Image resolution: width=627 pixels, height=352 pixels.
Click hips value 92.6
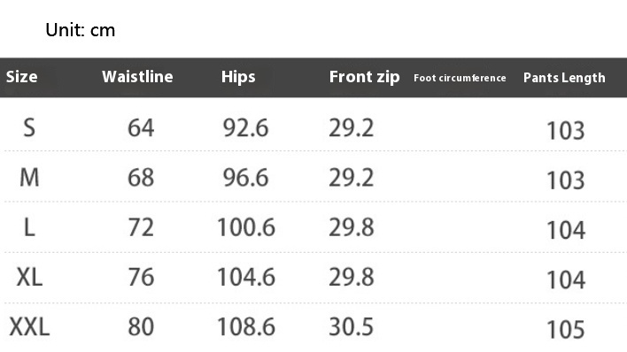245,128
